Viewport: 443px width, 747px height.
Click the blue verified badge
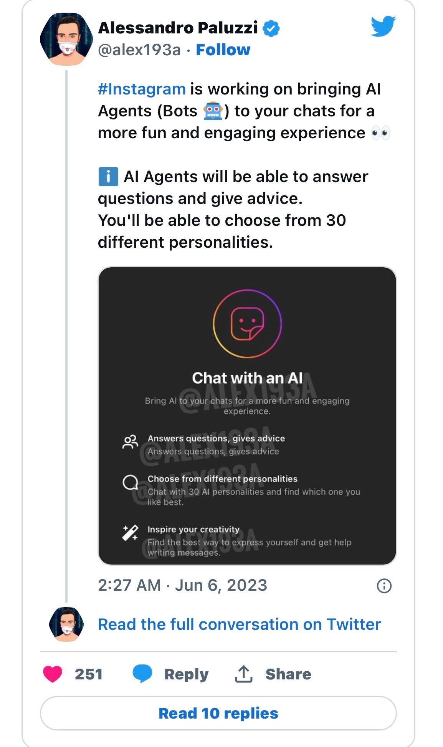(271, 28)
